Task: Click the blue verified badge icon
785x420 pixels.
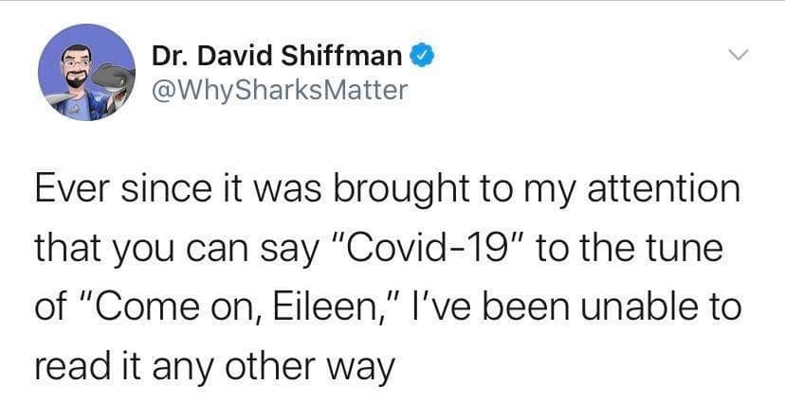Action: tap(422, 58)
